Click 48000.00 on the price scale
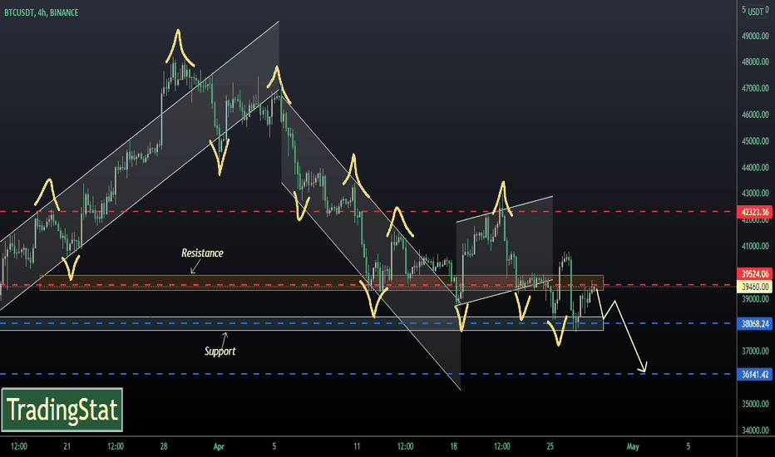Screen dimensions: 775x457 (755, 61)
